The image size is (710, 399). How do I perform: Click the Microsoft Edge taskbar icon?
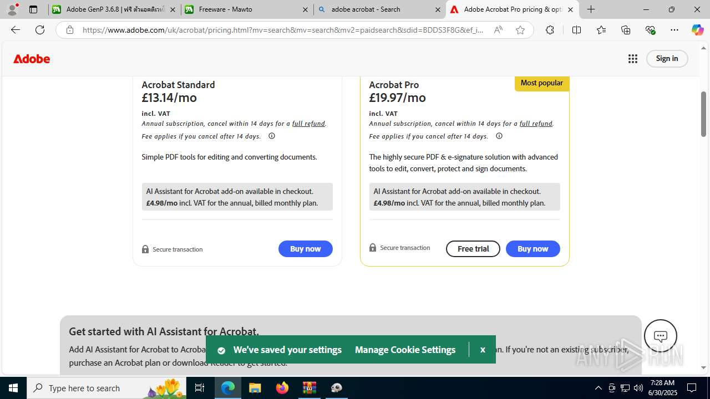pos(228,388)
